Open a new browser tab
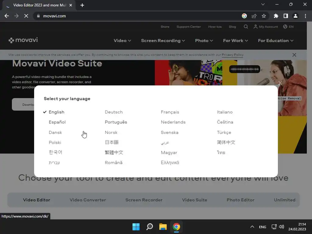The height and width of the screenshot is (234, 312). point(82,5)
